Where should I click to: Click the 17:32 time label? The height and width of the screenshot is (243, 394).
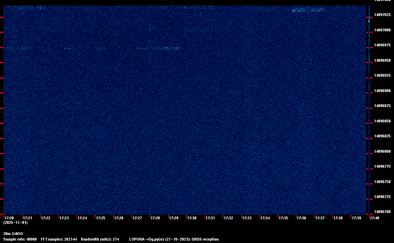coord(229,218)
